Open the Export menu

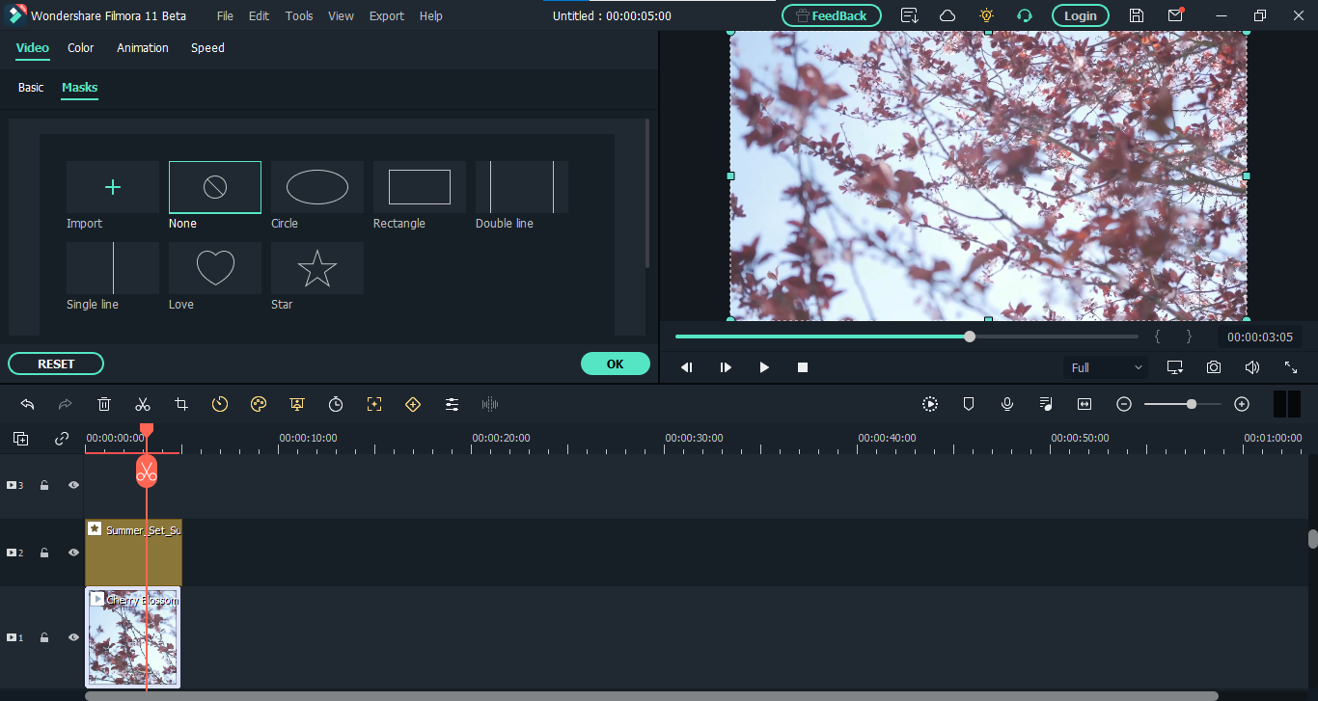[387, 15]
